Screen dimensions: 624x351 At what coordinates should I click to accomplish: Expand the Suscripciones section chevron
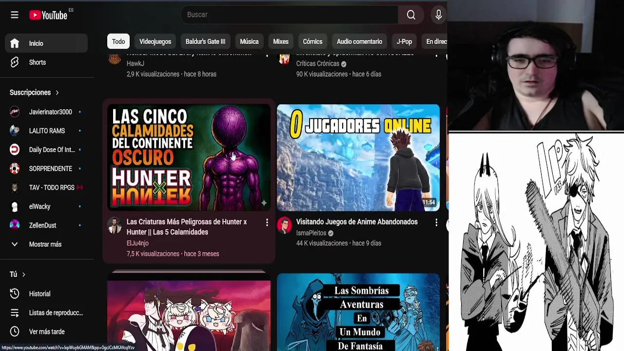pos(57,93)
